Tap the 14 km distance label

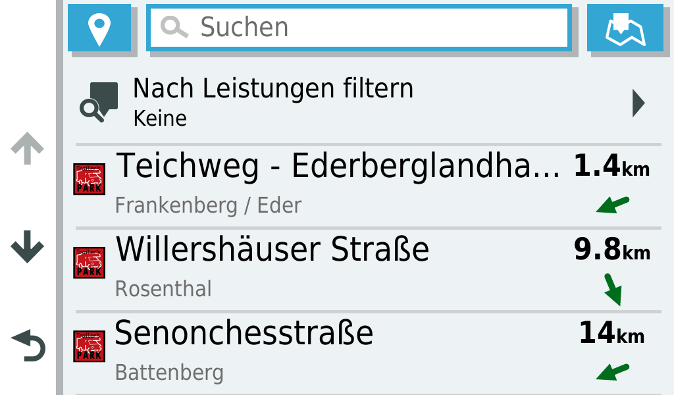tap(611, 334)
